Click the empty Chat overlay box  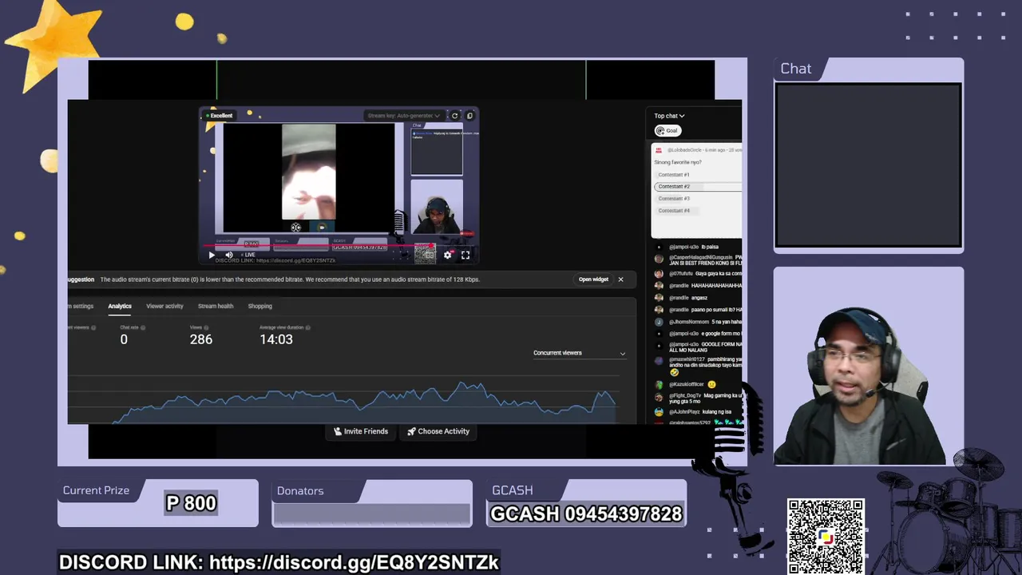pyautogui.click(x=868, y=165)
